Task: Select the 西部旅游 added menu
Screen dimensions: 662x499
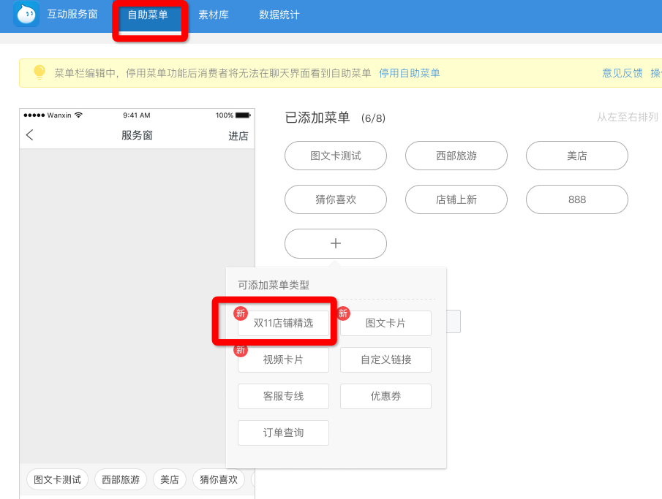Action: click(x=456, y=156)
